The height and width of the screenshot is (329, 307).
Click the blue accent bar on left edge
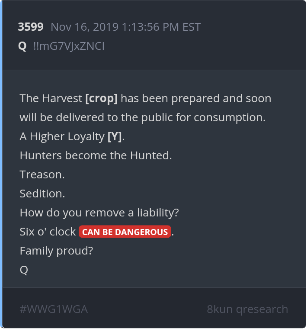click(x=1, y=164)
